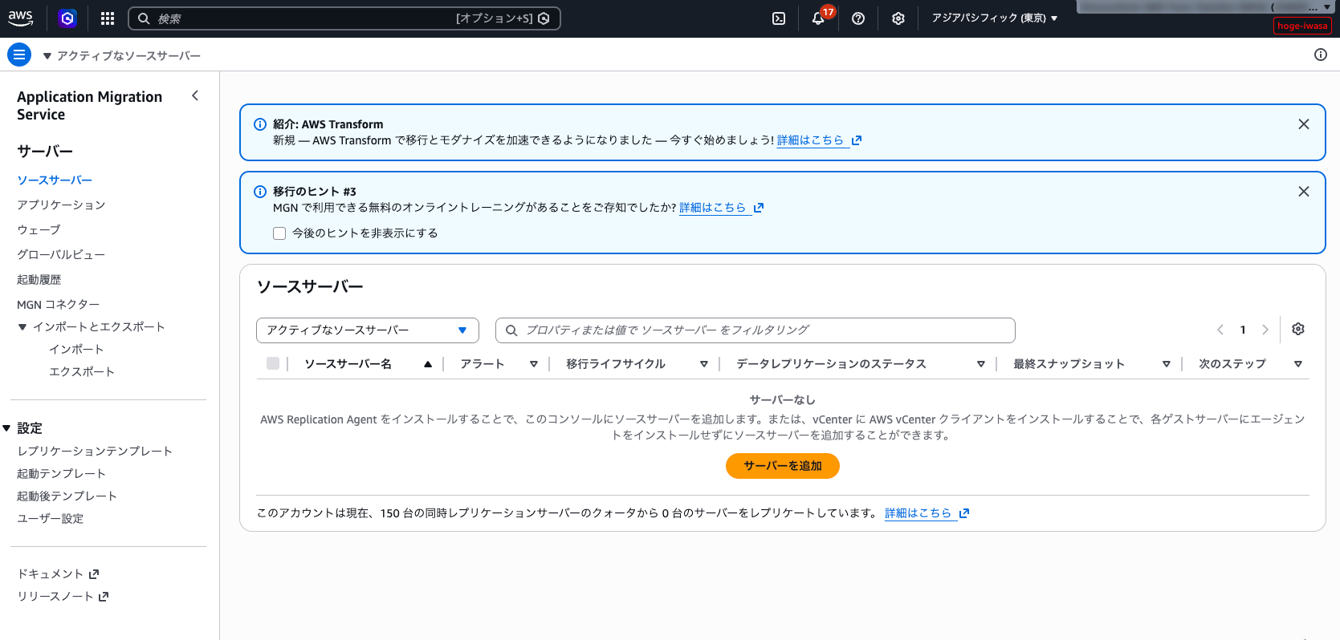
Task: Click page number 1 in pagination
Action: click(x=1243, y=330)
